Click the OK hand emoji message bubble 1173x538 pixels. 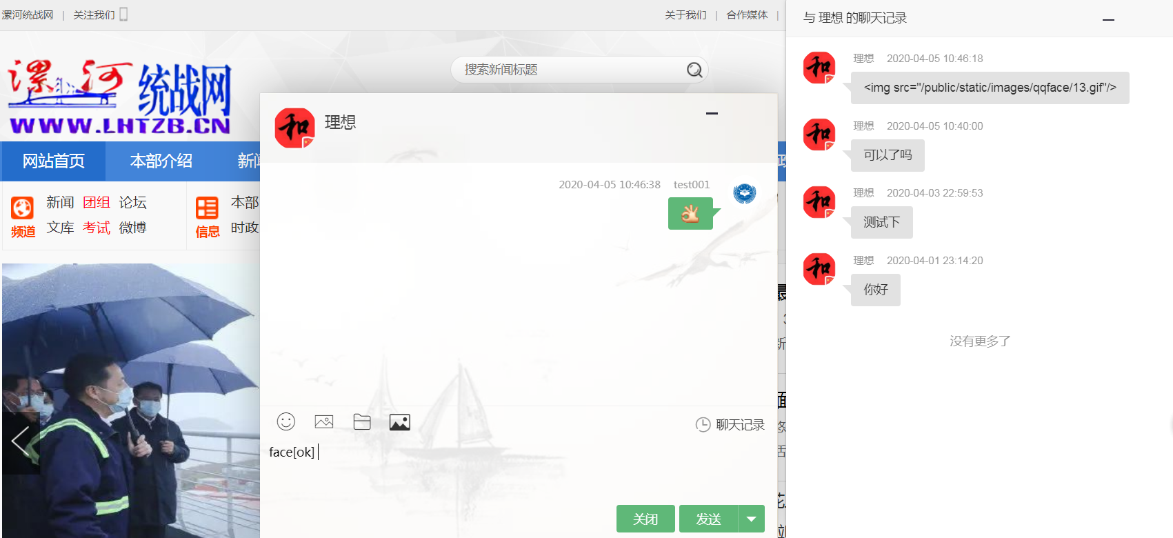point(690,214)
